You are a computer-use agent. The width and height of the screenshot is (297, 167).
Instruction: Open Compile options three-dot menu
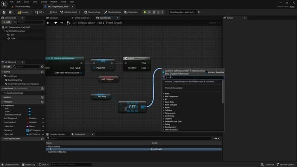tap(31, 12)
